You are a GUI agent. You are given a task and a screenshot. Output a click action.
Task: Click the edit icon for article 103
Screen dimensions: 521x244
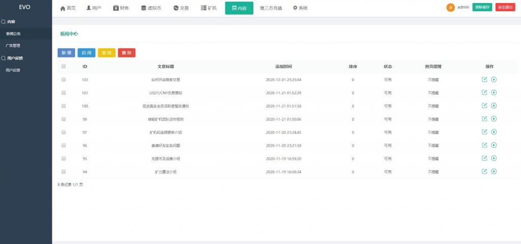pos(484,79)
